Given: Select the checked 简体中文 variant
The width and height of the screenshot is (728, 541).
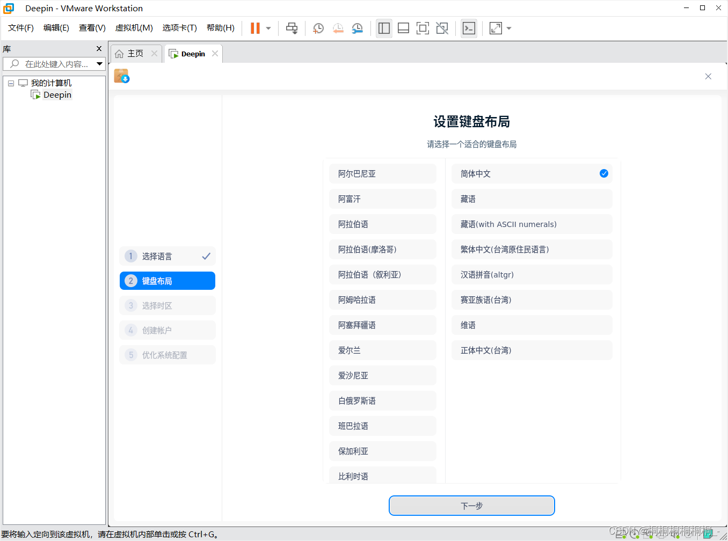Looking at the screenshot, I should pos(532,173).
